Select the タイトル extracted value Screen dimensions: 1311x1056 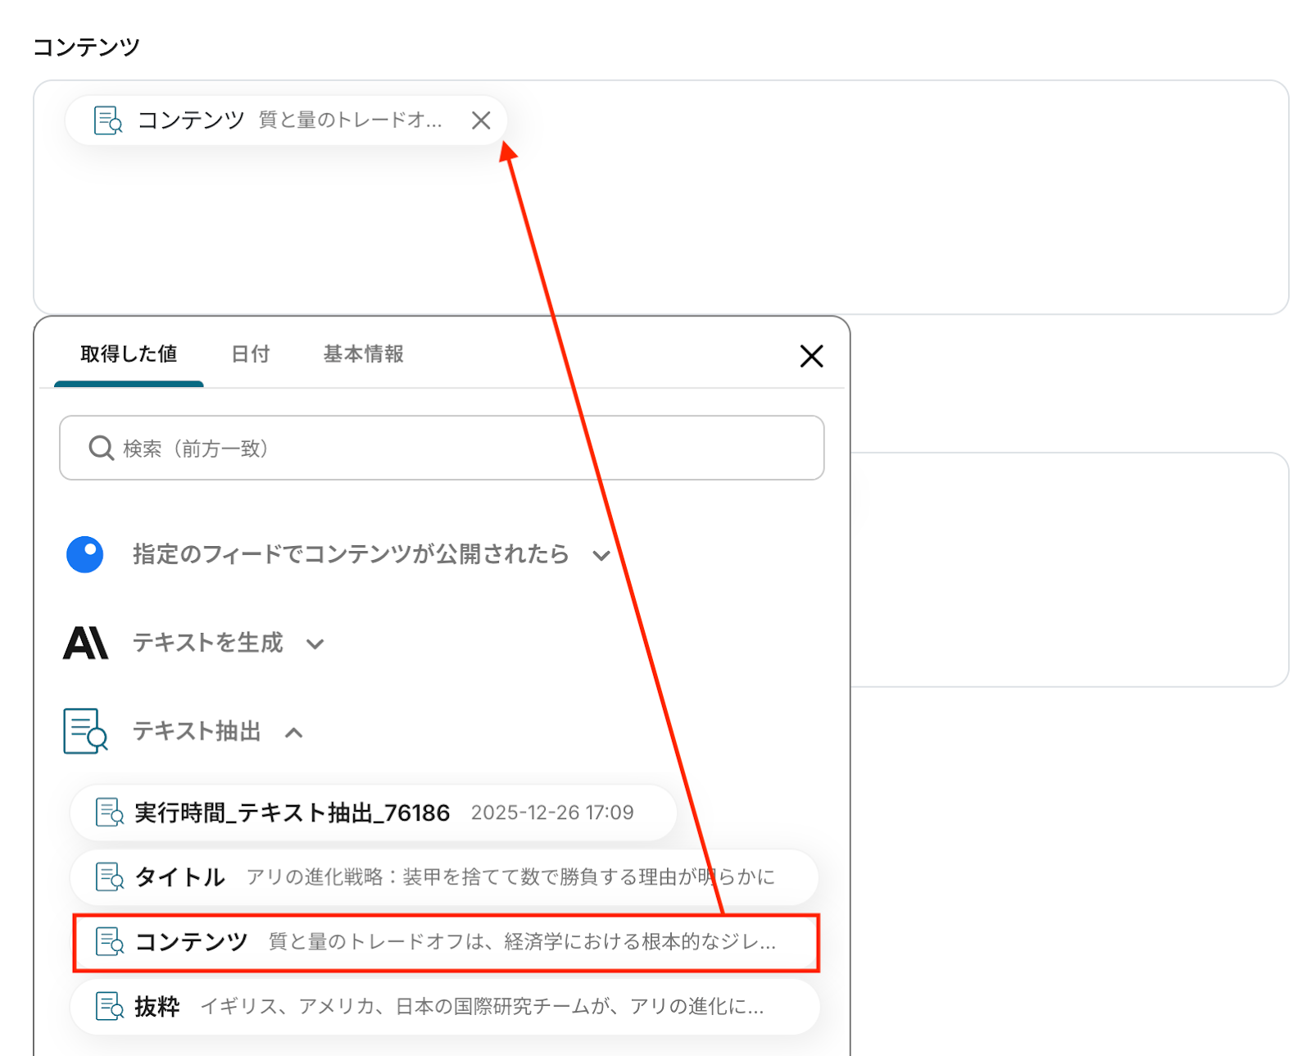(x=445, y=877)
